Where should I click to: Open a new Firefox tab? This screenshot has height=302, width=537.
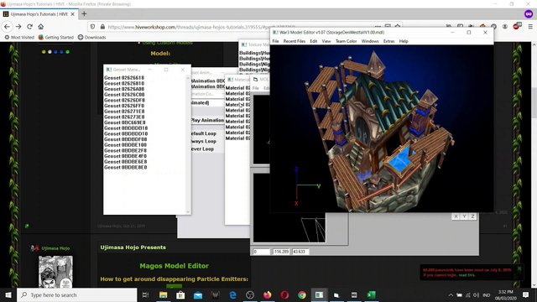(84, 14)
